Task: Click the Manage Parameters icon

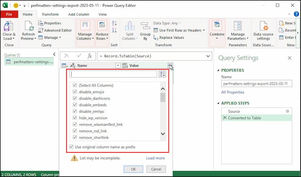Action: point(238,26)
